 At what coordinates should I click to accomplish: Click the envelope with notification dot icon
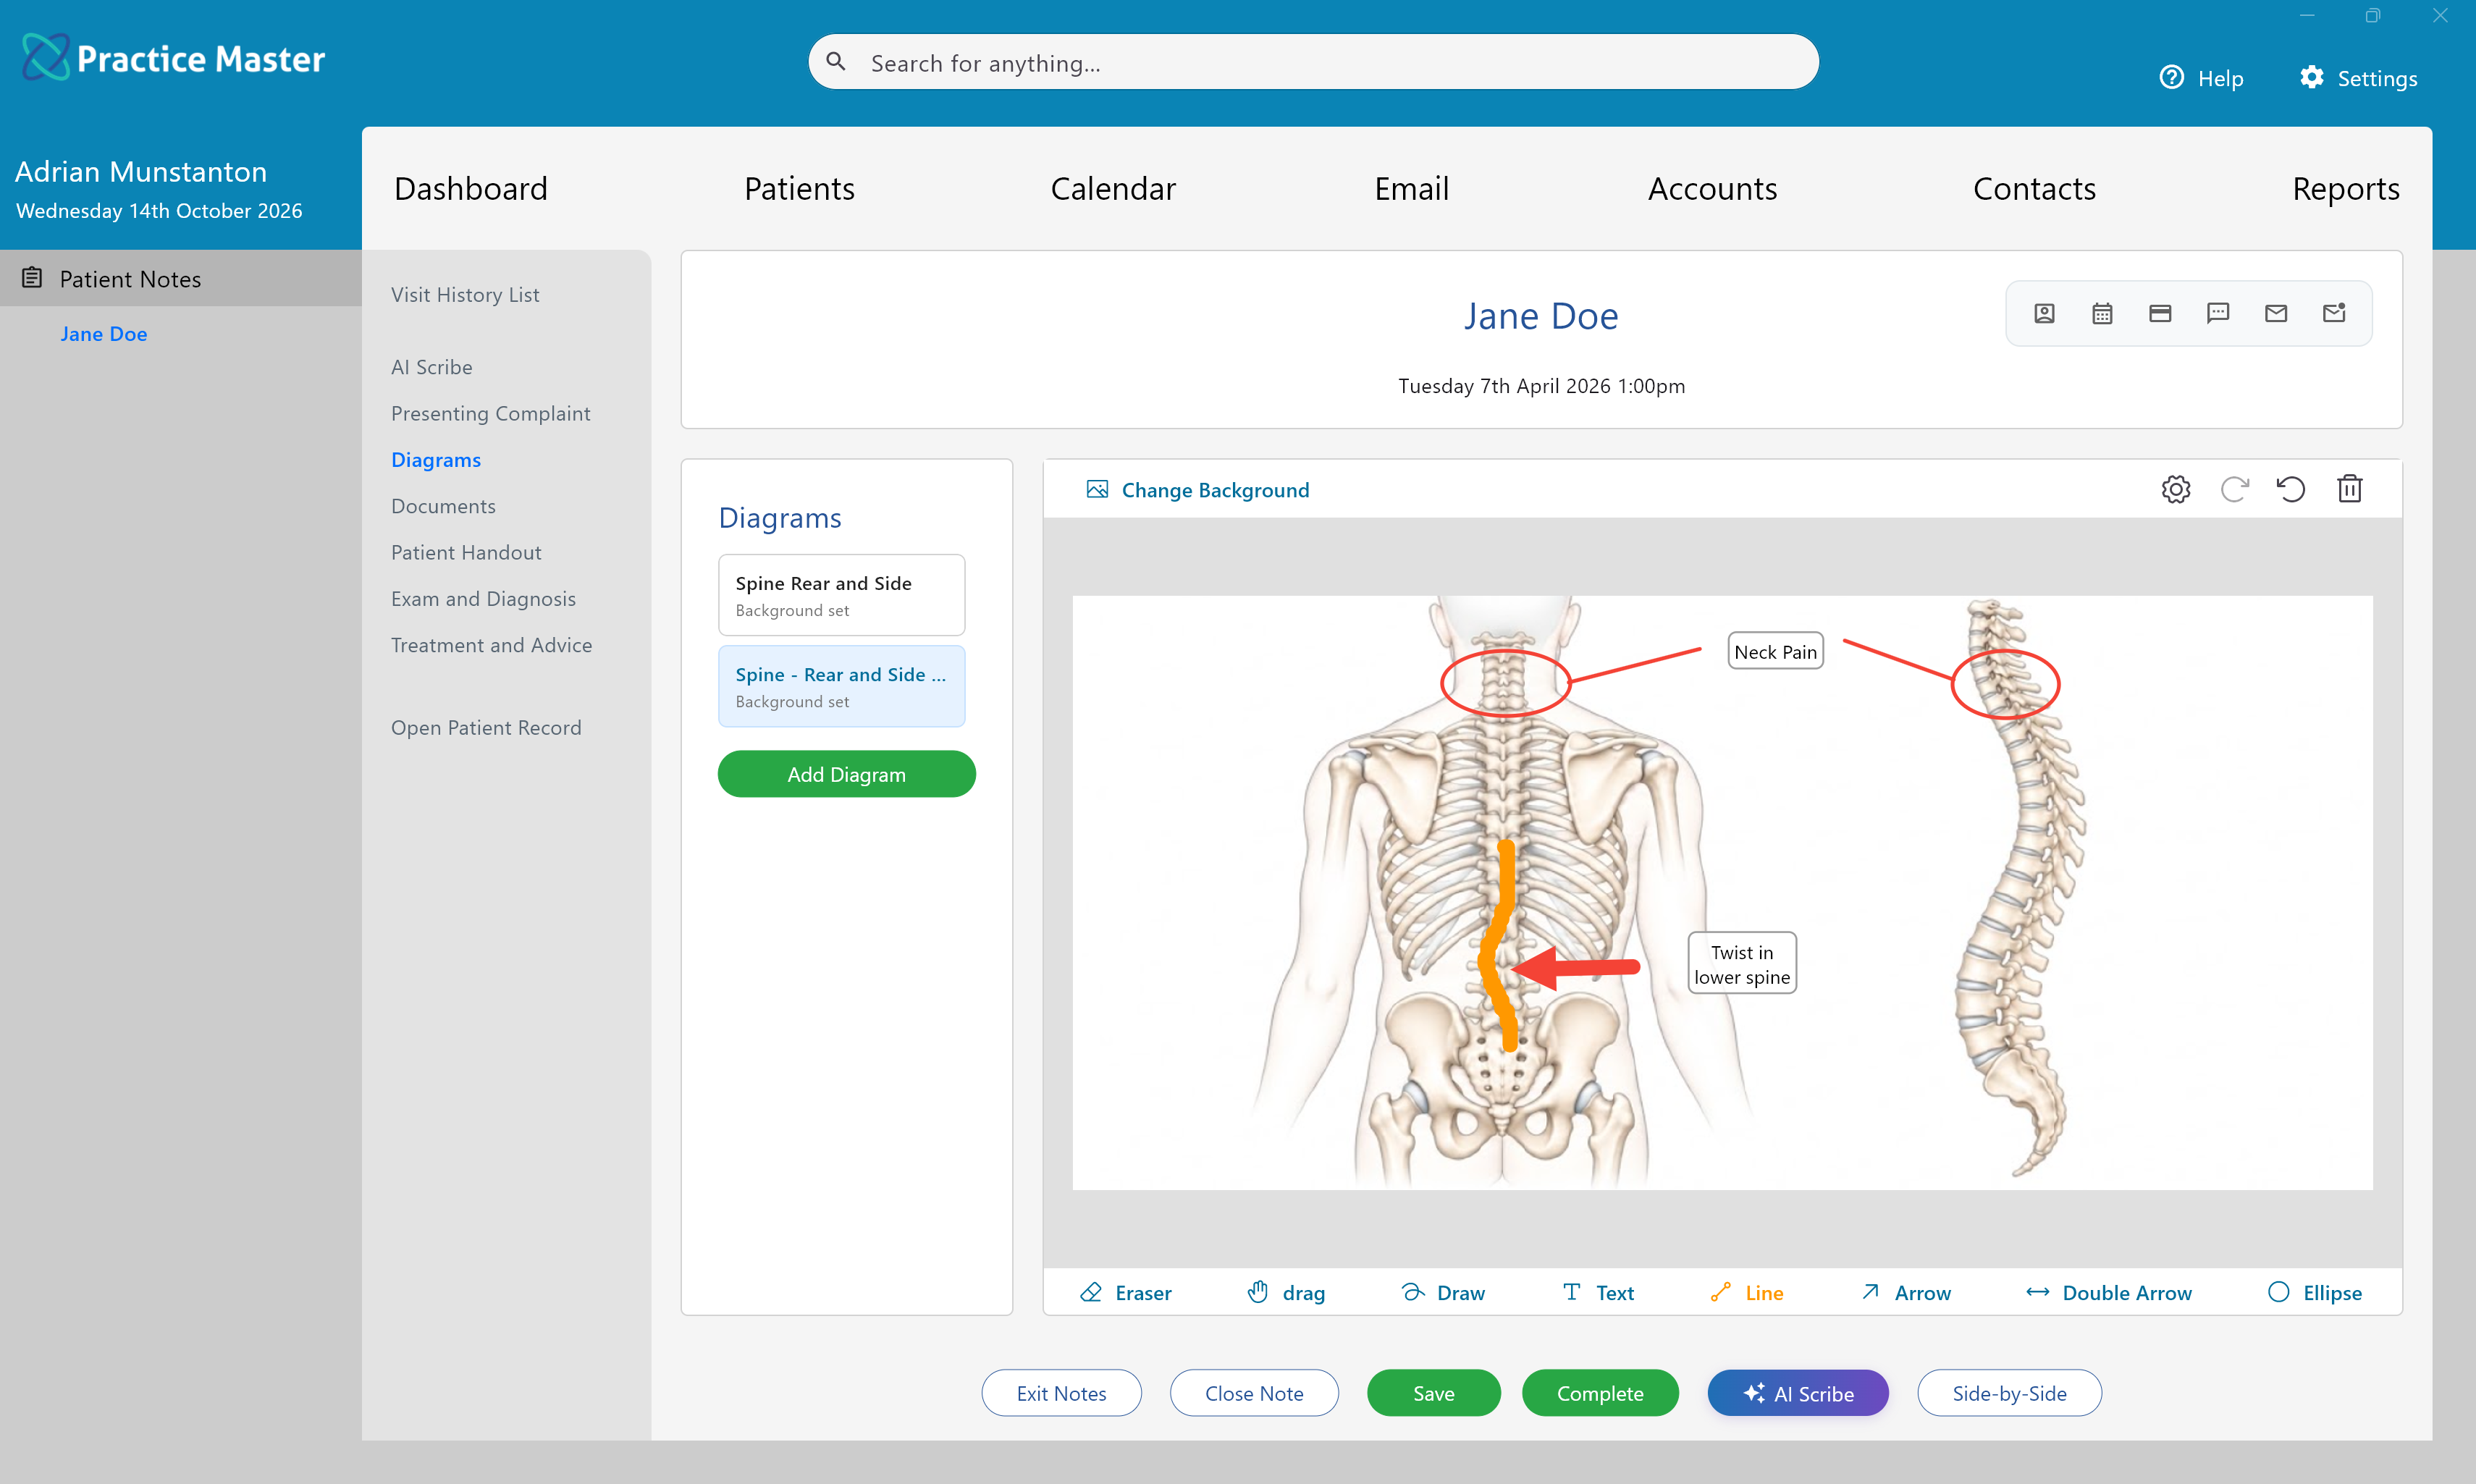tap(2334, 314)
